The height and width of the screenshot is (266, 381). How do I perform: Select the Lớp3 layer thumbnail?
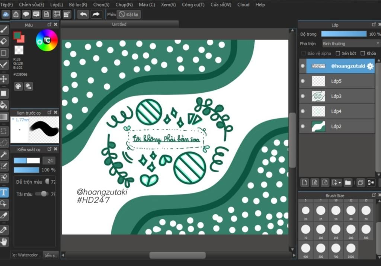pos(318,96)
